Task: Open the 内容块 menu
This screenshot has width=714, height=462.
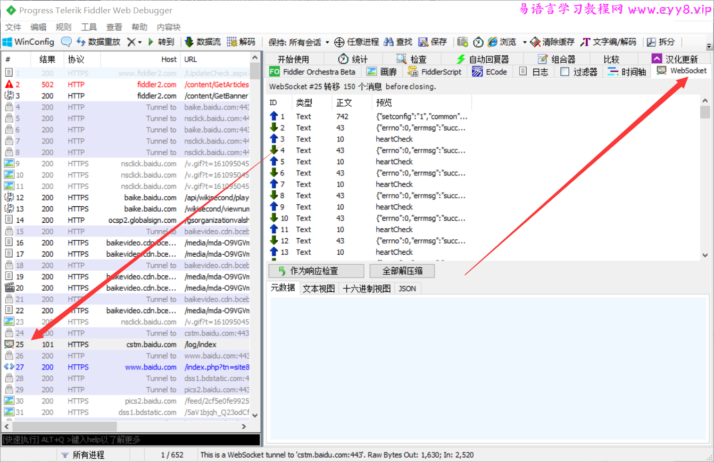Action: click(169, 27)
